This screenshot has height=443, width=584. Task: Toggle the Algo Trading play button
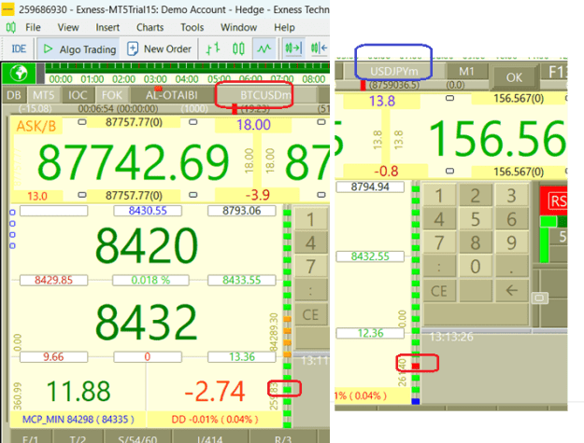click(78, 49)
